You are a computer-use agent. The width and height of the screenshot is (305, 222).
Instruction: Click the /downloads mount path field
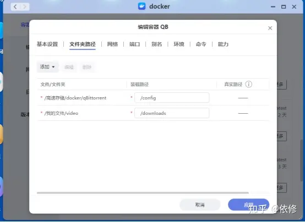point(172,113)
